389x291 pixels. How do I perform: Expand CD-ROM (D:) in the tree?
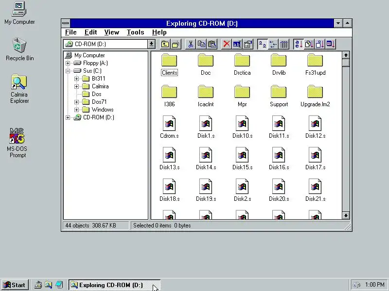click(x=68, y=117)
